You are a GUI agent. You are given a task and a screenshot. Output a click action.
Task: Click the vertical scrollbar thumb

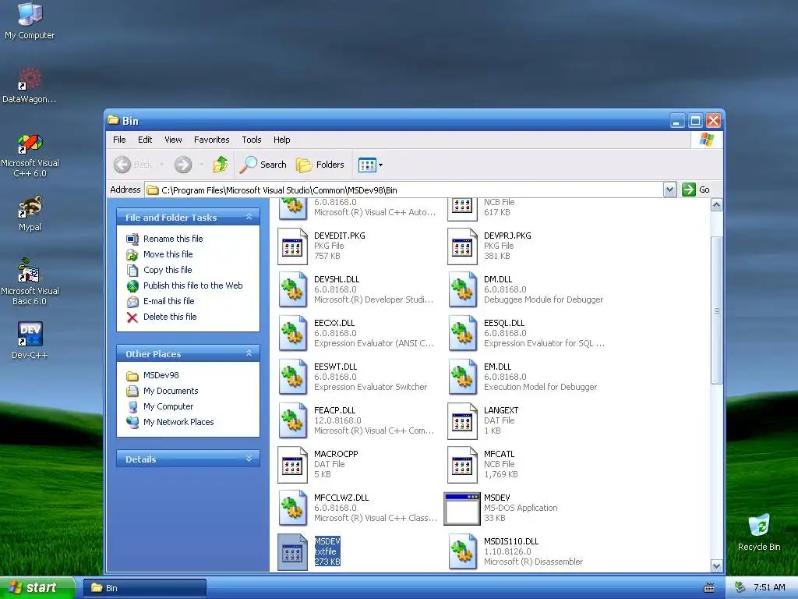717,310
